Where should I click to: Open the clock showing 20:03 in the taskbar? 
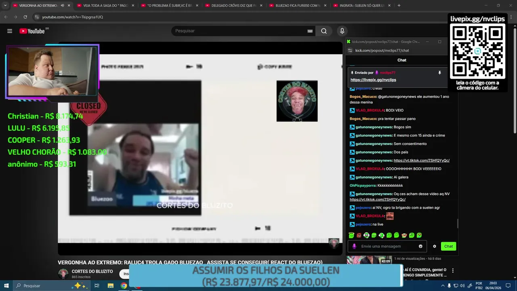click(x=493, y=286)
